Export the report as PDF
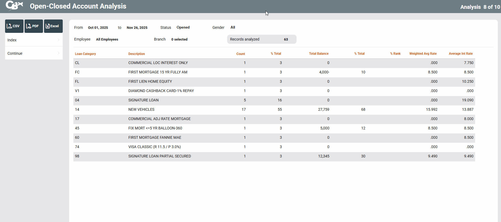The width and height of the screenshot is (501, 222). [x=34, y=26]
